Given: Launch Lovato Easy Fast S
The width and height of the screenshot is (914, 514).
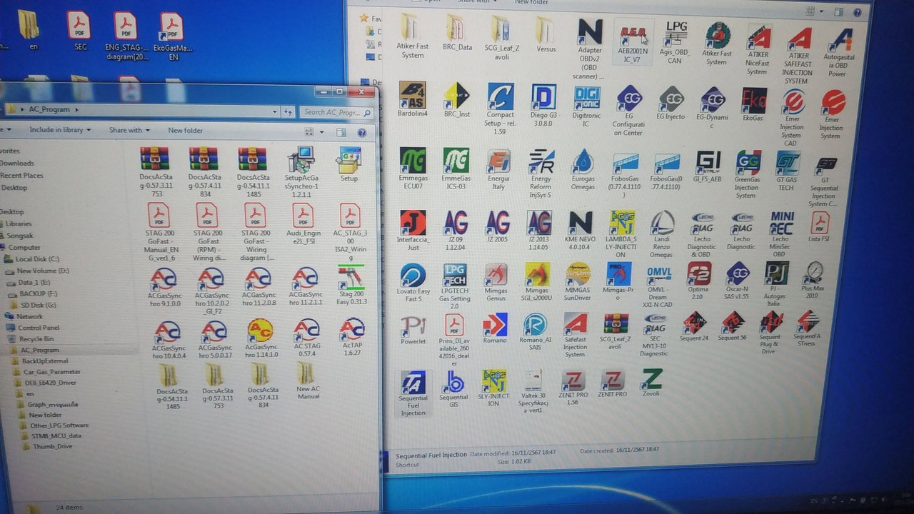Looking at the screenshot, I should pos(413,276).
